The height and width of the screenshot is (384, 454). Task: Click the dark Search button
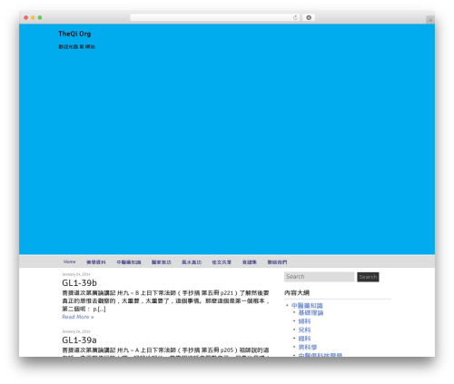[x=368, y=277]
